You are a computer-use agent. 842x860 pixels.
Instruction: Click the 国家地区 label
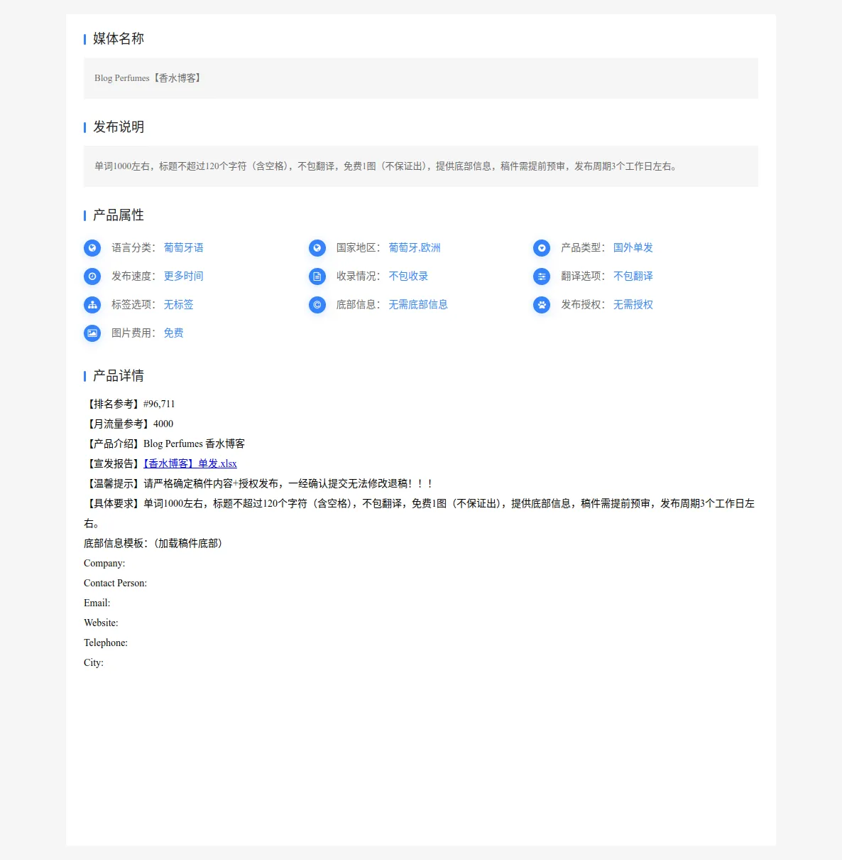[x=359, y=247]
